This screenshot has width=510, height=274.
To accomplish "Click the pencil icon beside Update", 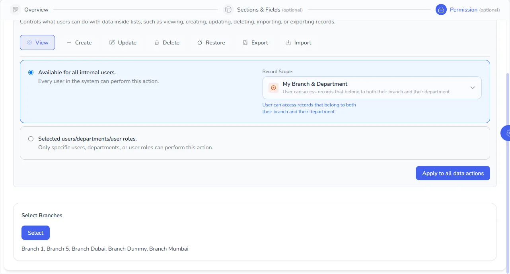I will [112, 42].
